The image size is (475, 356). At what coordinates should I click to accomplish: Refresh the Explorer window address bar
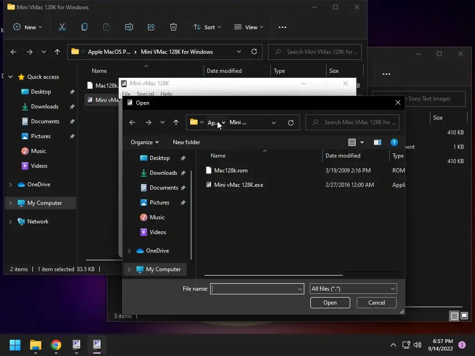click(x=254, y=52)
